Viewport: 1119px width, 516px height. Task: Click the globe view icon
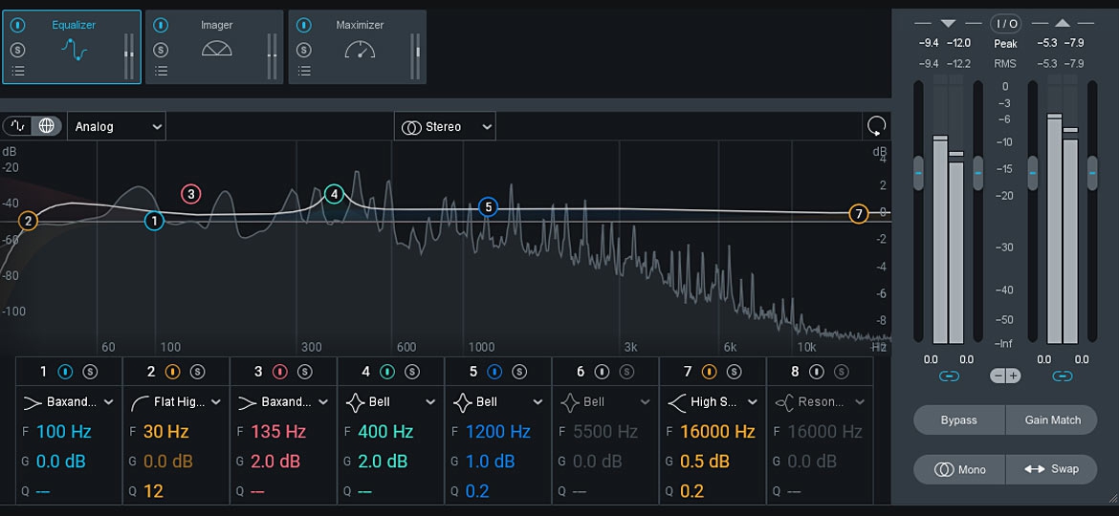(x=45, y=126)
